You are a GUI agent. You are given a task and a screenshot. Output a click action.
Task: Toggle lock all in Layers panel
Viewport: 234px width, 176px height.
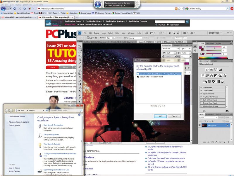(213, 121)
